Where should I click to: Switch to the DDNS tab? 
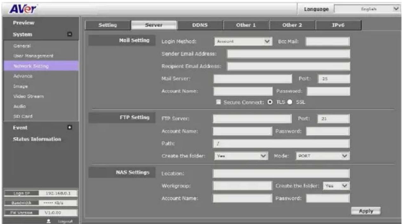click(x=200, y=25)
